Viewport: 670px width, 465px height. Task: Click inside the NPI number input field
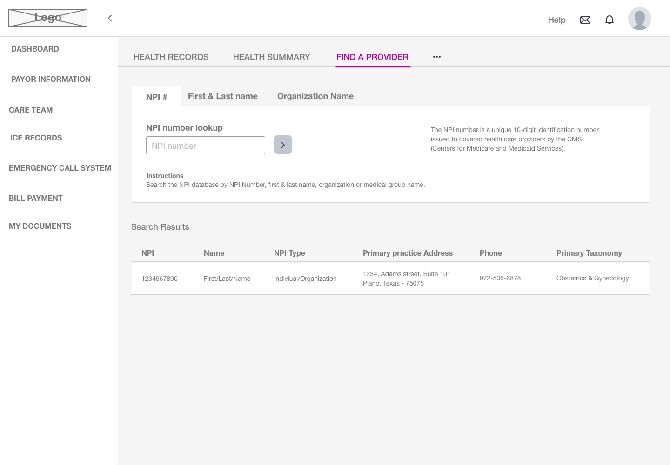coord(206,145)
